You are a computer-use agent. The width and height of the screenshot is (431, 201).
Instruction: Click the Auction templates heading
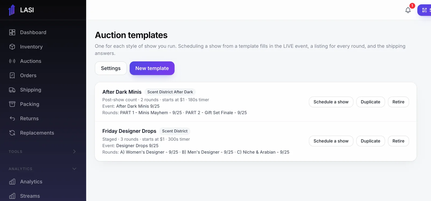(131, 35)
